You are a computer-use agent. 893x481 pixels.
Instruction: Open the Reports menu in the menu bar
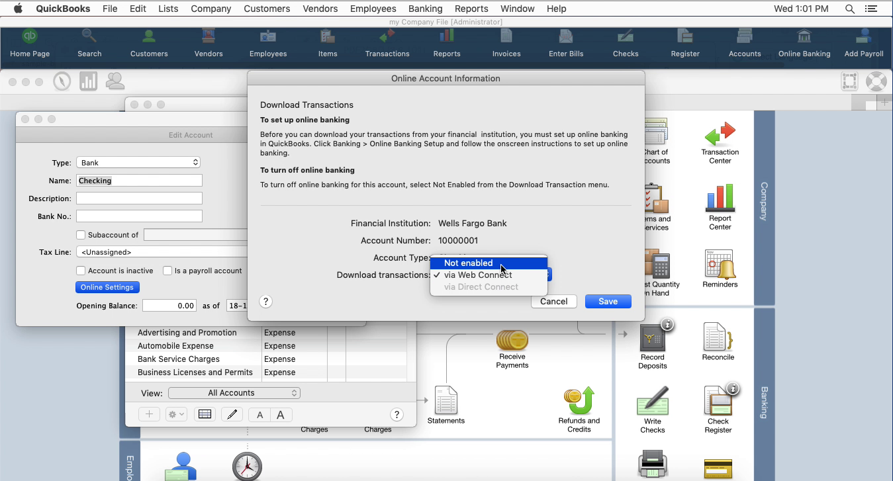[471, 9]
